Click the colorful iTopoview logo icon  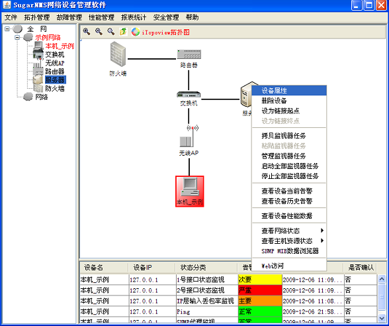coord(136,32)
